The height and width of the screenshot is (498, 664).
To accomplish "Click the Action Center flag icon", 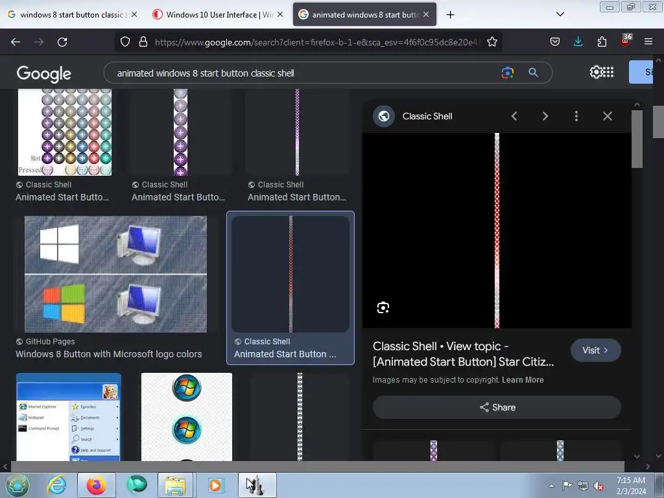I will 567,486.
